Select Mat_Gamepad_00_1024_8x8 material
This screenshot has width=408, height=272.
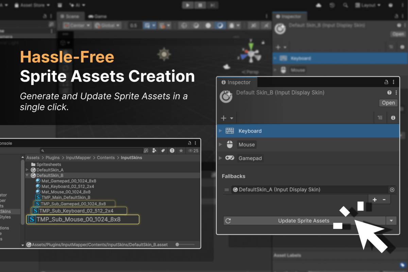[x=66, y=181]
